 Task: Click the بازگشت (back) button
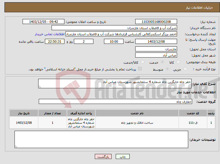click(103, 156)
